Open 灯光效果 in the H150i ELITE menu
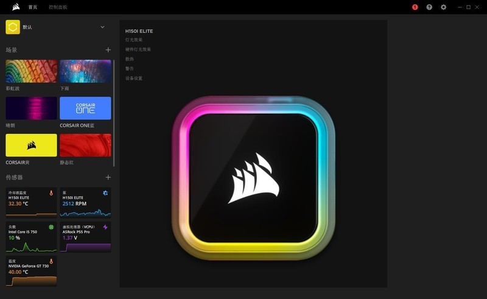Image resolution: width=487 pixels, height=299 pixels. 134,40
